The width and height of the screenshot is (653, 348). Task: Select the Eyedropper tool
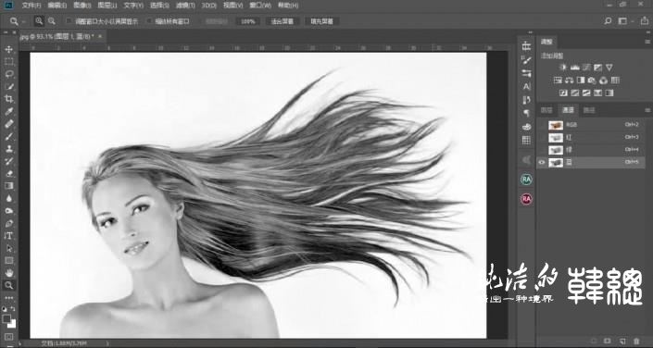(x=8, y=111)
